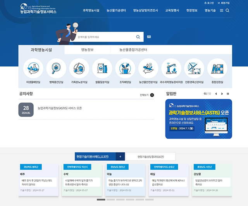Select the last carousel page indicator

150,199
